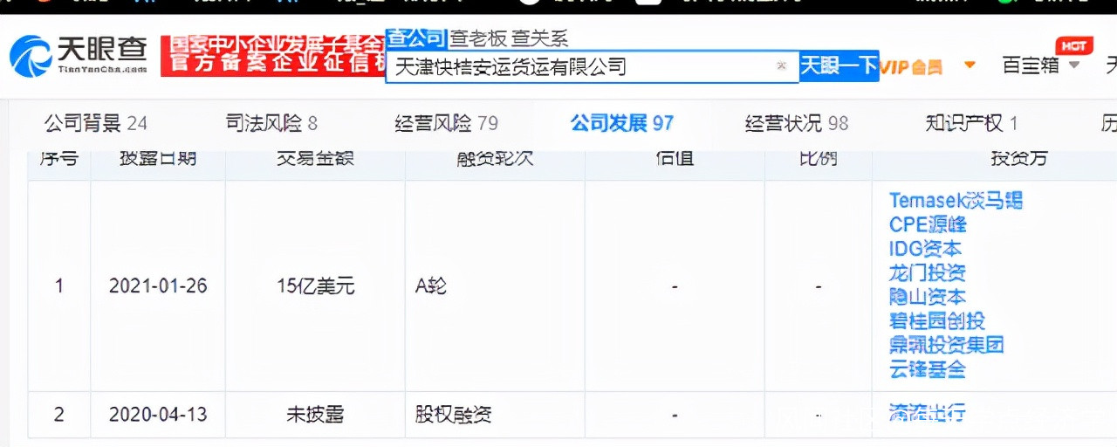Switch to the 经营状况 98 tab
Image resolution: width=1117 pixels, height=447 pixels.
(797, 124)
